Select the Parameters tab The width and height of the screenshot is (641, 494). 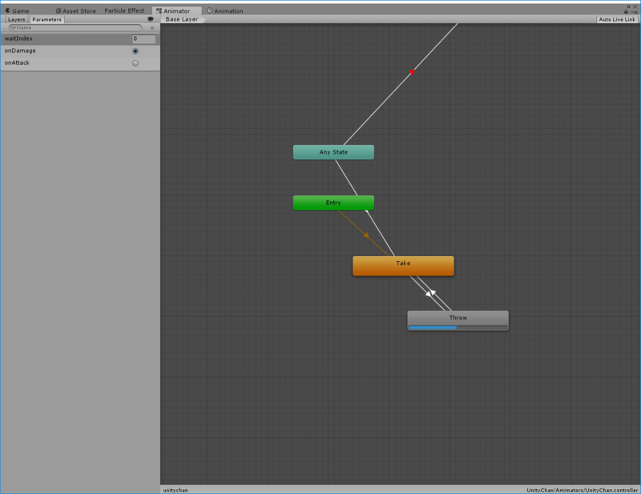pos(46,19)
